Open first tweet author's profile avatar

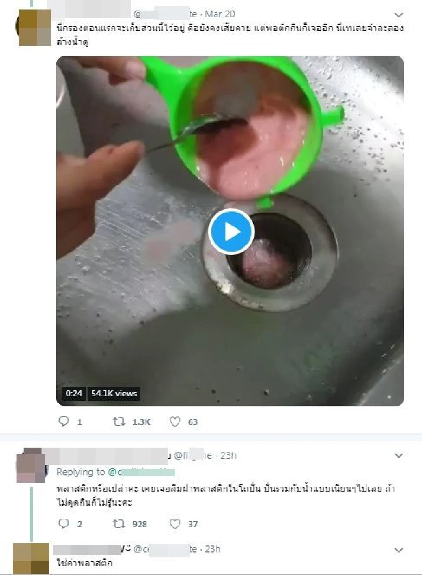(34, 28)
